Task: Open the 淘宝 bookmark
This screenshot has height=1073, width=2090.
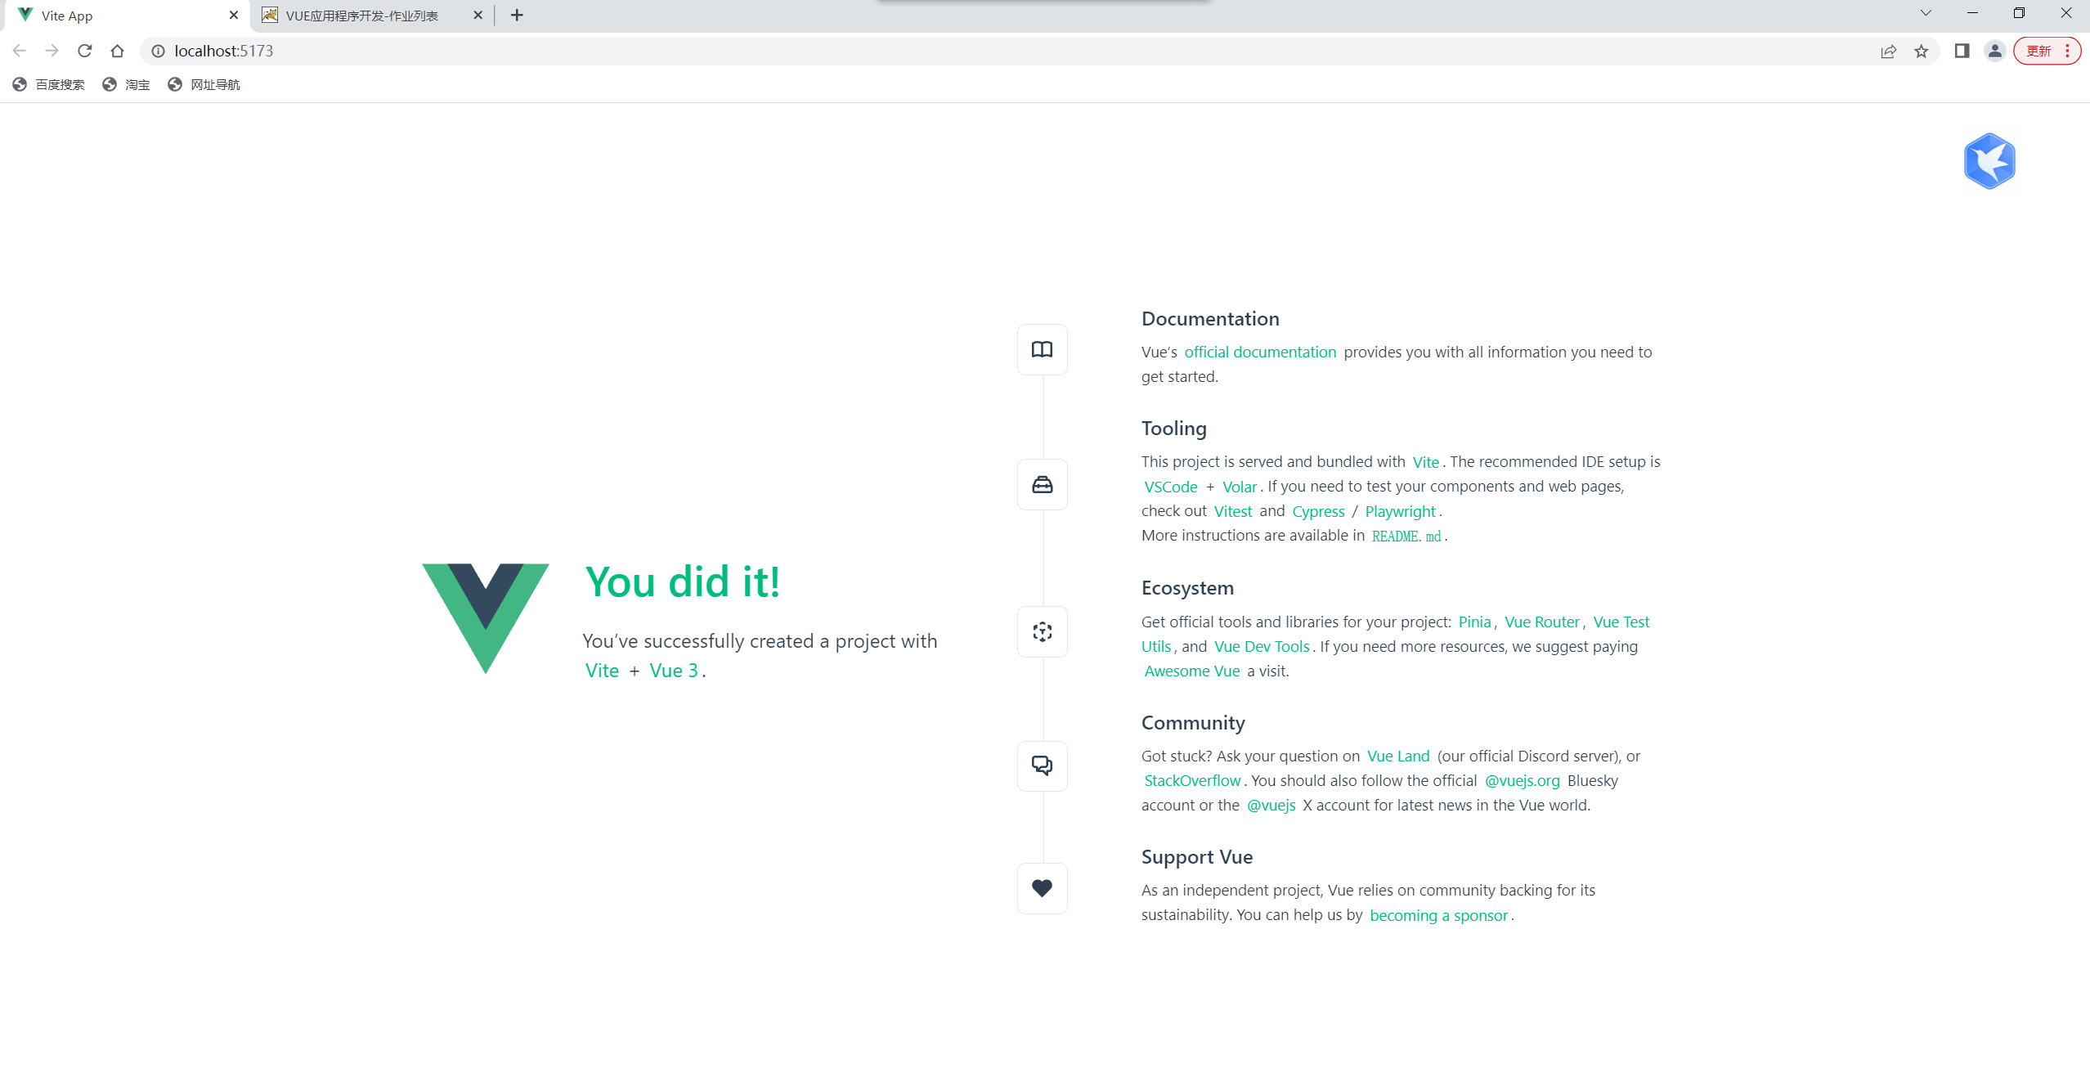Action: [x=127, y=84]
